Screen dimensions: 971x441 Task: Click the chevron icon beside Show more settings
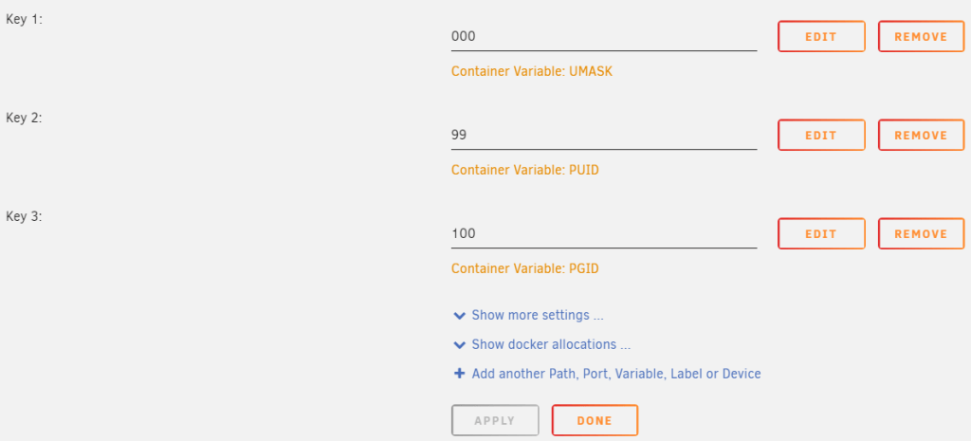(x=460, y=315)
